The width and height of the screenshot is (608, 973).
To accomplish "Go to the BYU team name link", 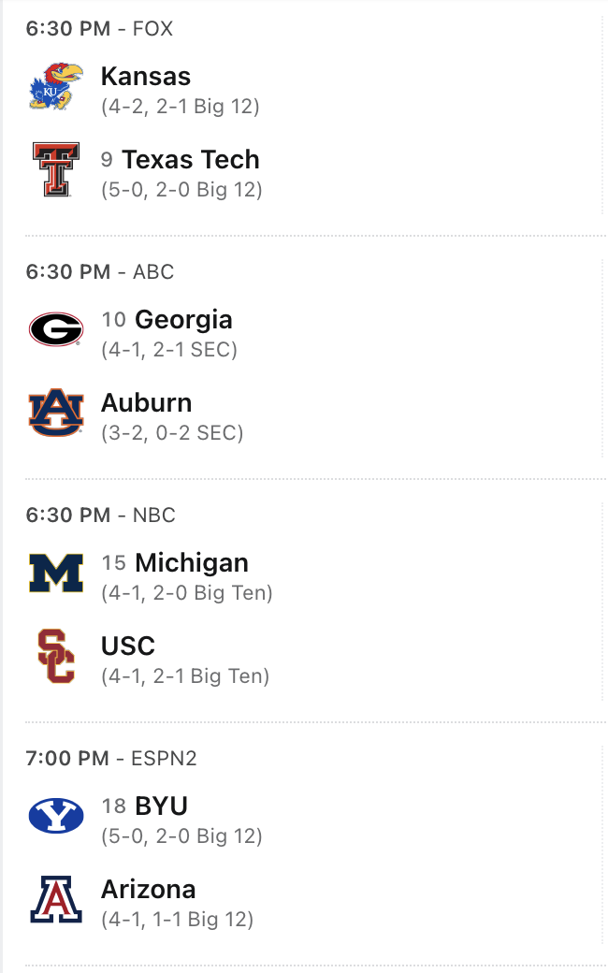I will click(161, 806).
